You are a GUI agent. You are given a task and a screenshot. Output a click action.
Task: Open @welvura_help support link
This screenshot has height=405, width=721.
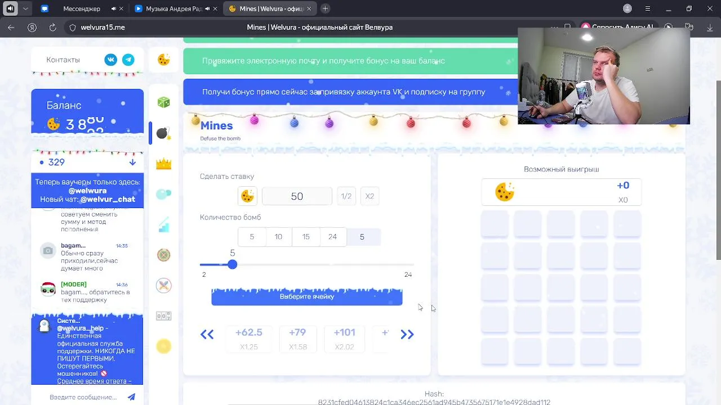tap(81, 328)
